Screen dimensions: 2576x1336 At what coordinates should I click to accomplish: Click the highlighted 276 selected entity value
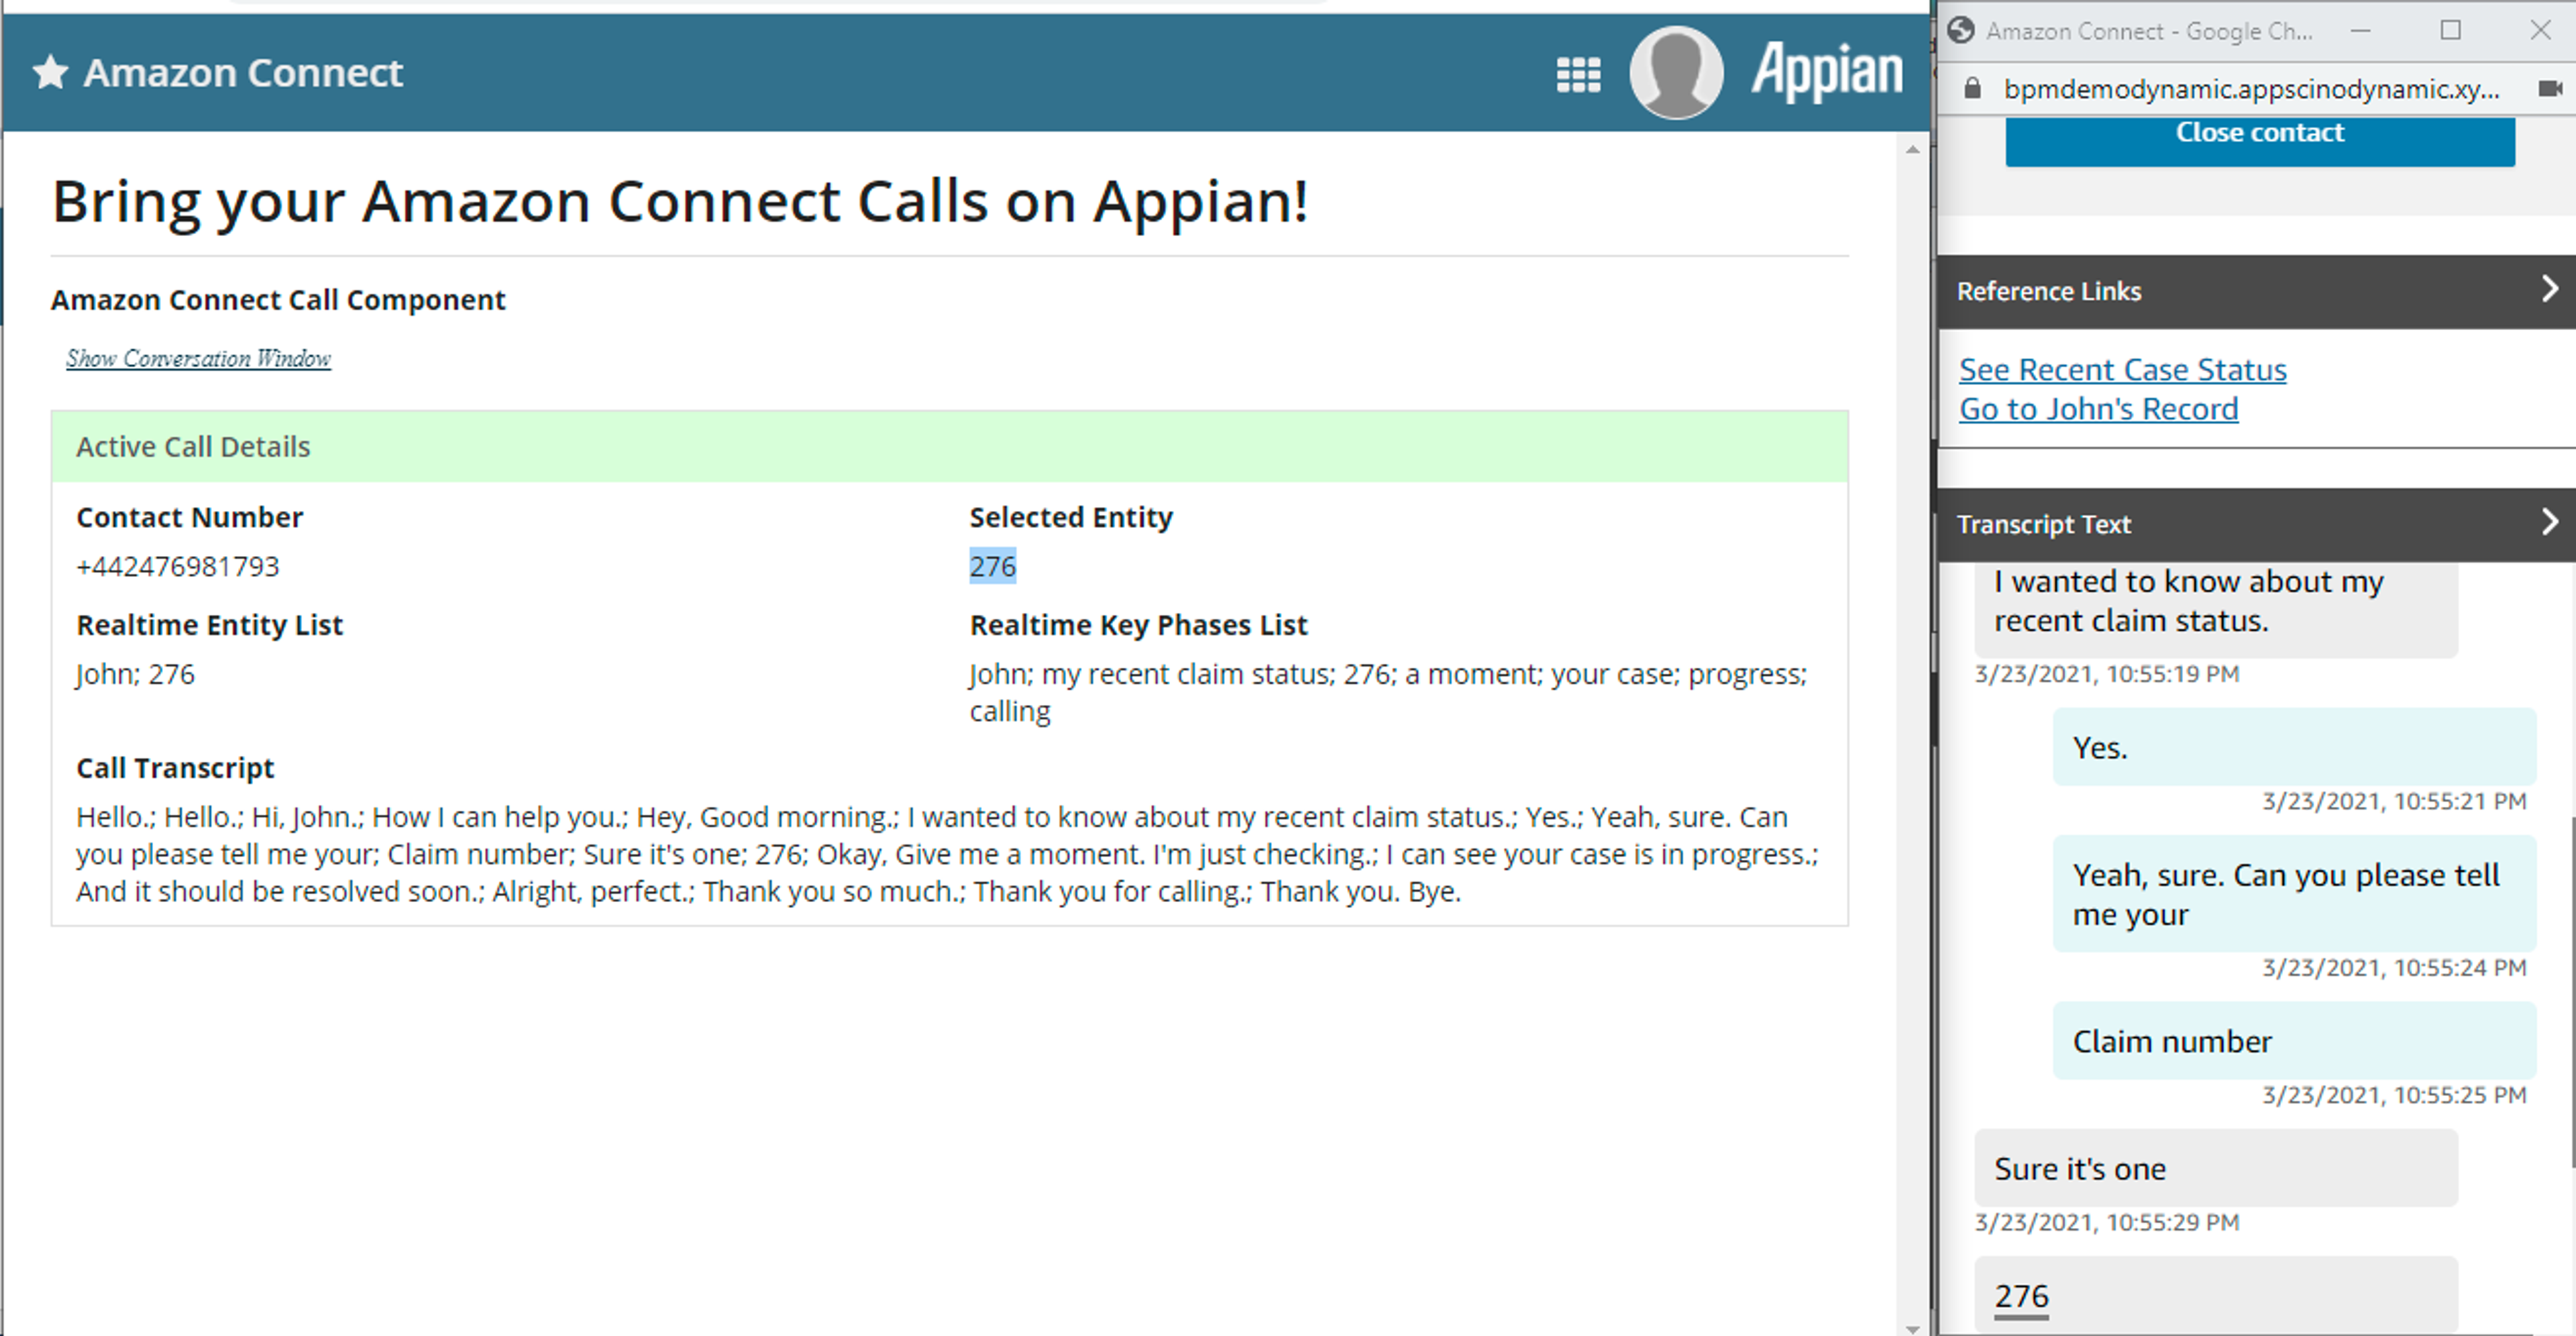pyautogui.click(x=992, y=566)
